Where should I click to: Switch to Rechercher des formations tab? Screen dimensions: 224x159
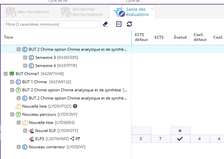82,12
